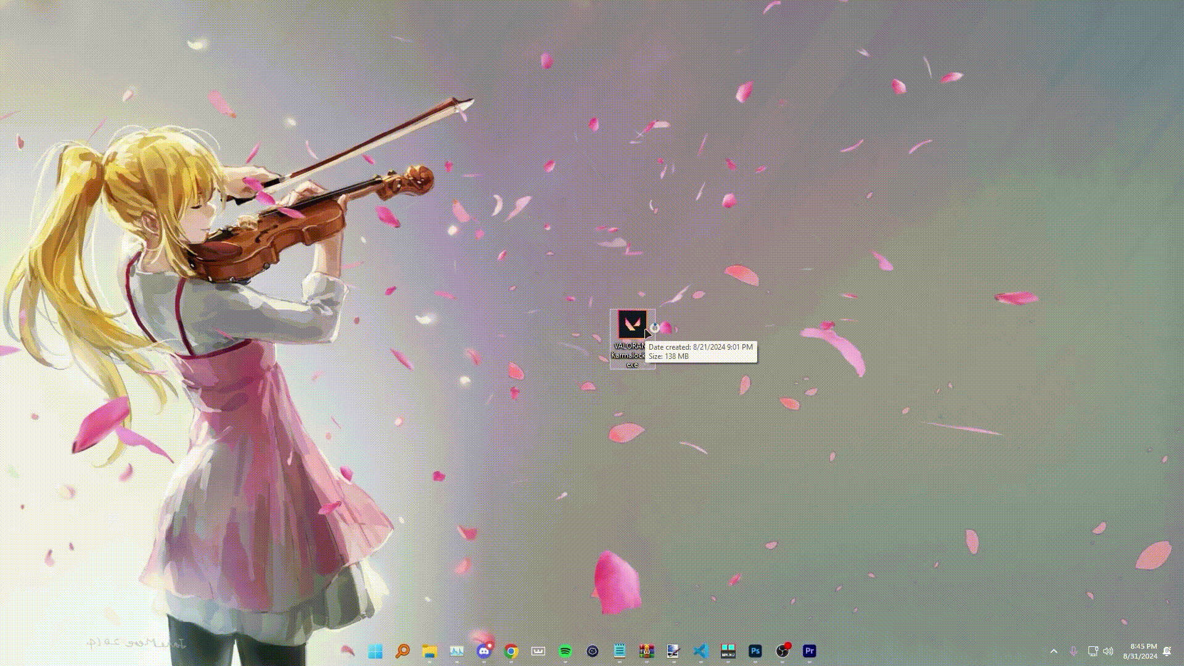The image size is (1184, 666).
Task: Click the Task Manager graph icon
Action: [x=457, y=651]
